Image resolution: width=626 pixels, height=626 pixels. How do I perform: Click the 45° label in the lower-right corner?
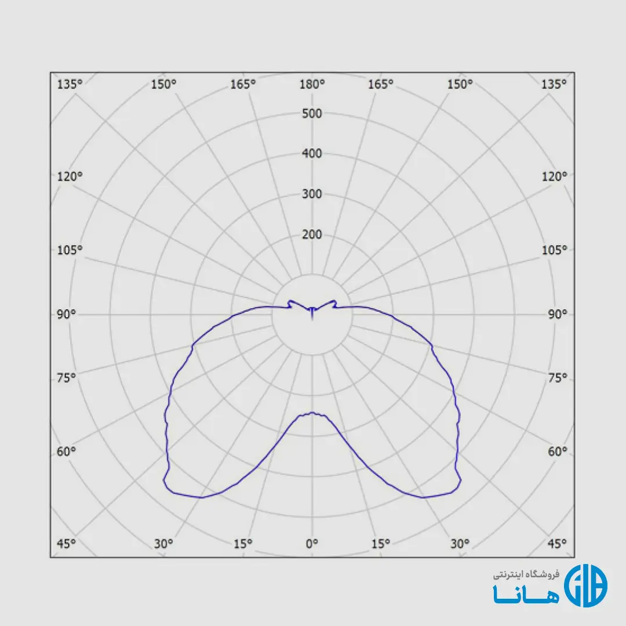pyautogui.click(x=558, y=543)
